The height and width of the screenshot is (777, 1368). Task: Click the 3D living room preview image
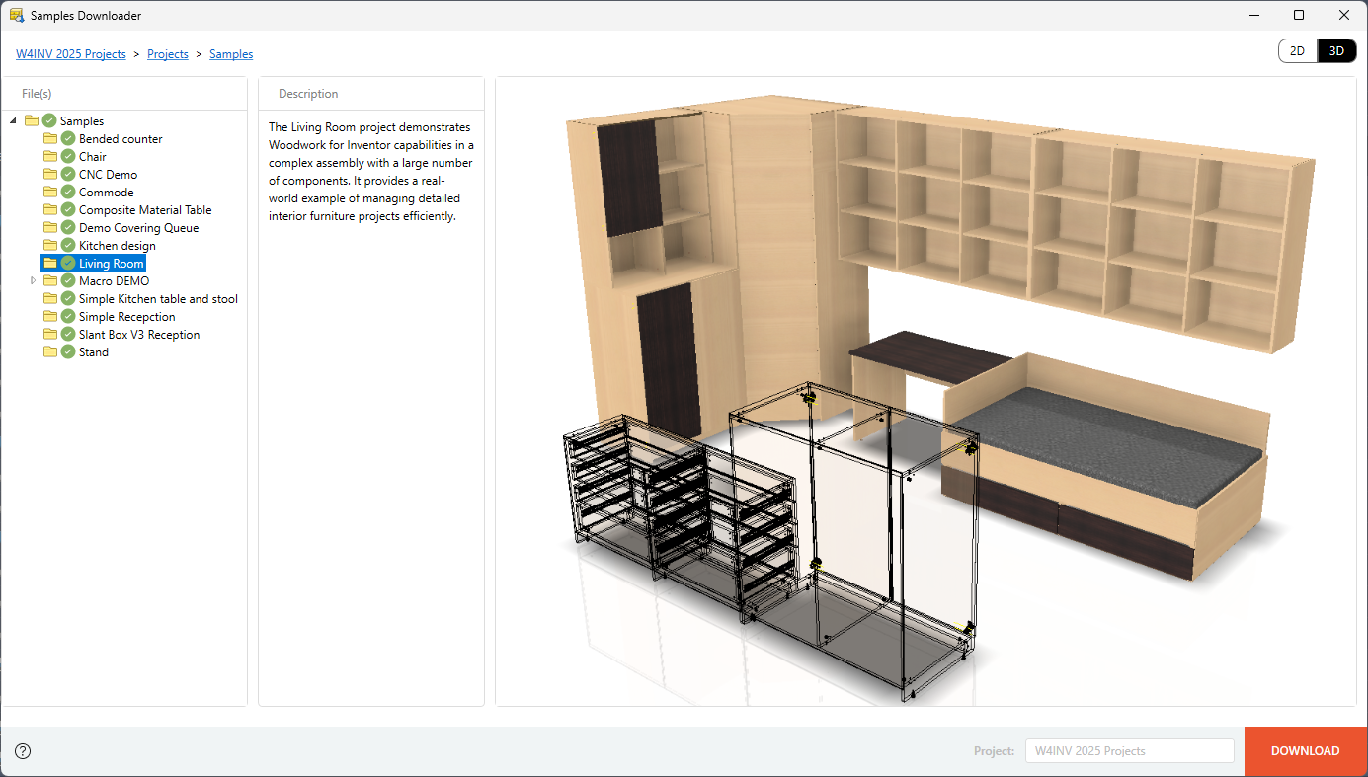click(x=925, y=391)
